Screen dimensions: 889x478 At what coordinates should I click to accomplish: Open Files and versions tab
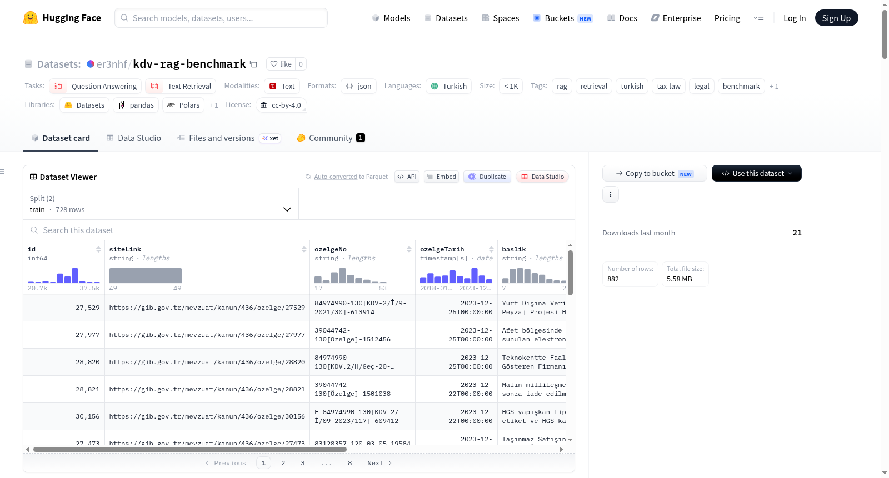point(229,138)
